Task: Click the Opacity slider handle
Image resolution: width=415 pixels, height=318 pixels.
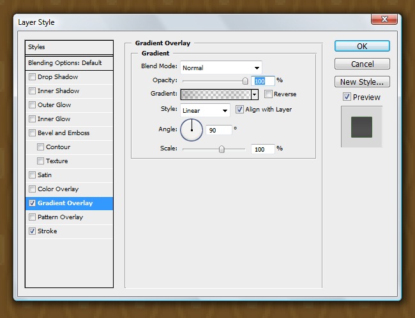Action: pyautogui.click(x=245, y=81)
